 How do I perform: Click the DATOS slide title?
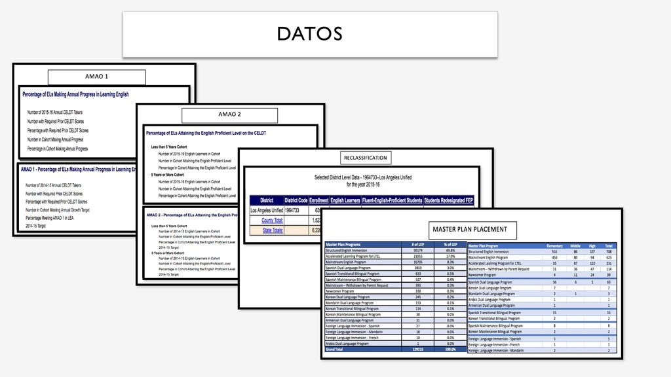click(310, 34)
